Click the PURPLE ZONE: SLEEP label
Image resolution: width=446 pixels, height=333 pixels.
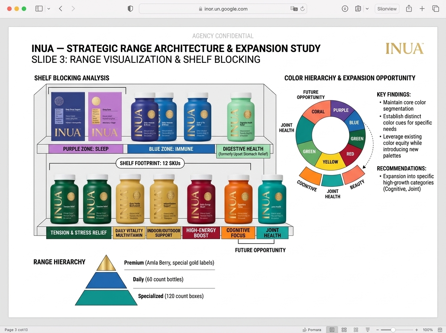[x=86, y=149]
